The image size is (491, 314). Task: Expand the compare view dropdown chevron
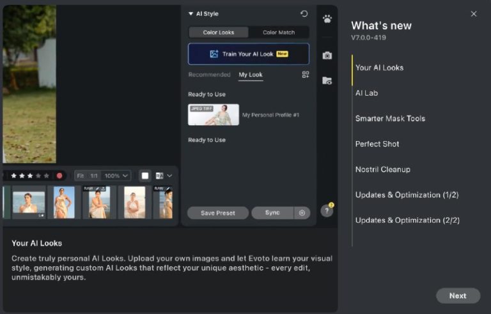click(x=169, y=176)
